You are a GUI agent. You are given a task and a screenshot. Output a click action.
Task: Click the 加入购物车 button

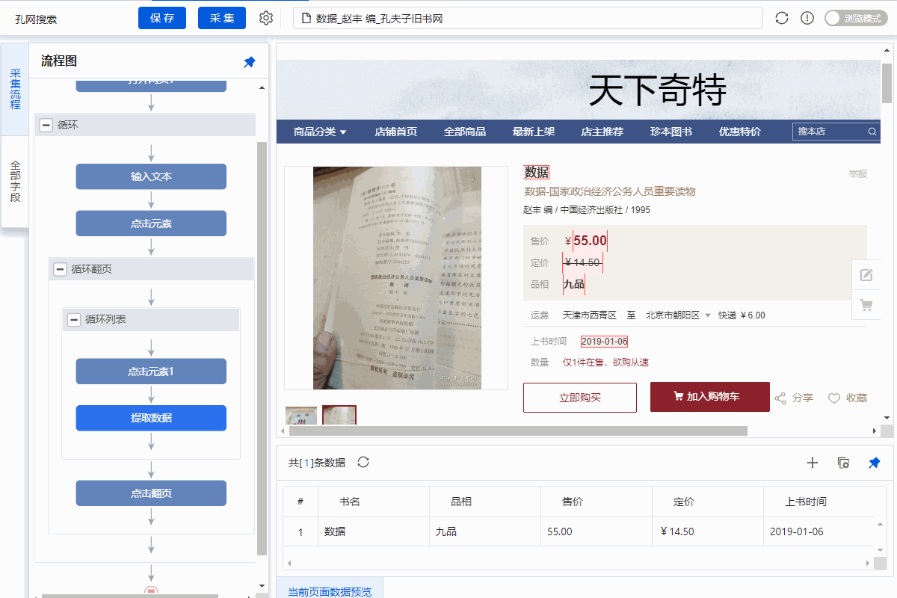click(710, 397)
